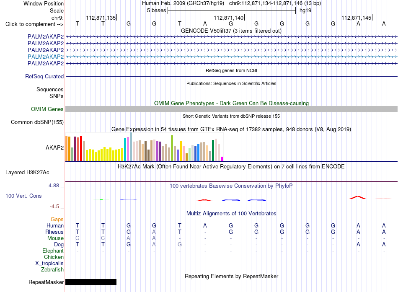
Task: Click 'Short Genetic Variants from dbSNP release 155'
Action: [231, 116]
